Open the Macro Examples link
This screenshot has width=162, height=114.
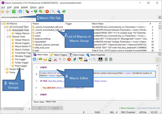coord(128,108)
